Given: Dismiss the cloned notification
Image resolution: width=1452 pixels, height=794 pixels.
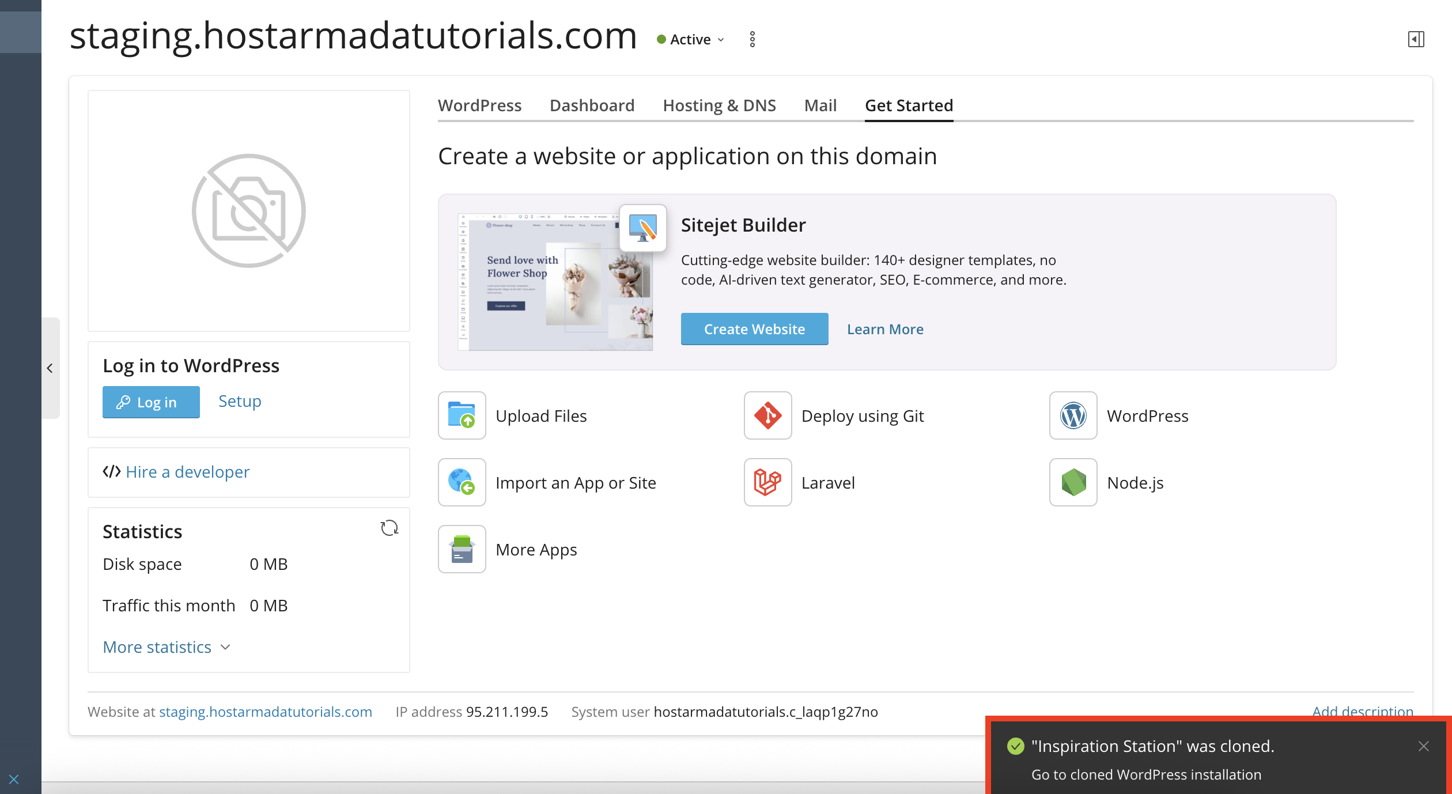Looking at the screenshot, I should pos(1424,746).
